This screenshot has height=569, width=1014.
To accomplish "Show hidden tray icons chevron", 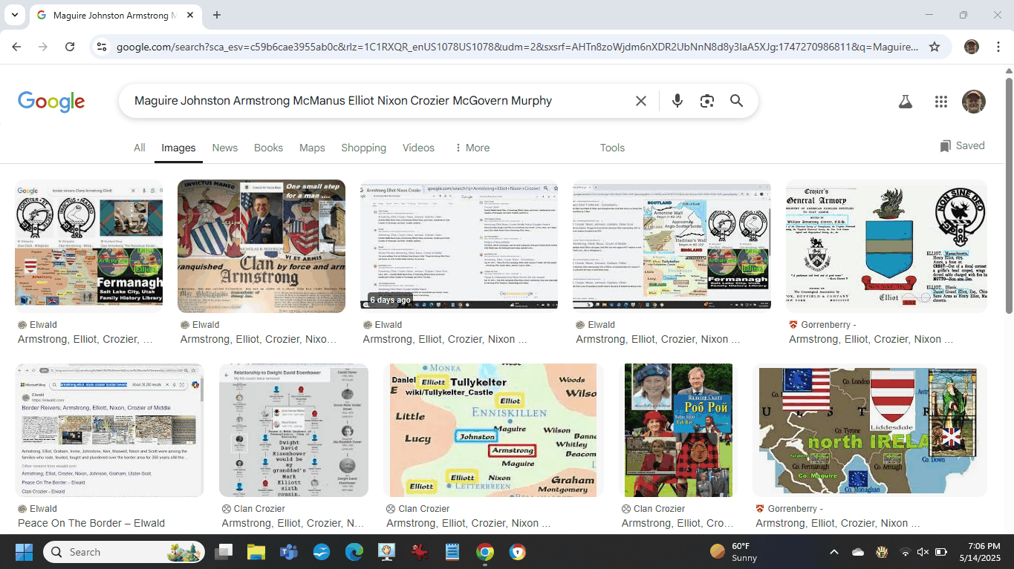I will [x=834, y=552].
